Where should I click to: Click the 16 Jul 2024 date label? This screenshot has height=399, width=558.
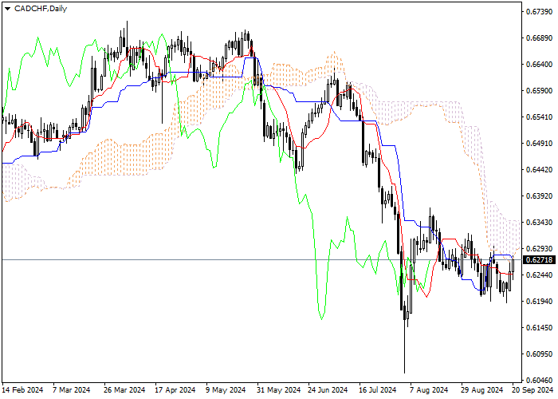pyautogui.click(x=378, y=390)
